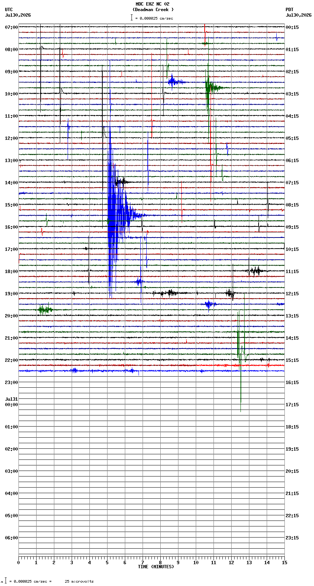Select minute 8 on the time axis
Image resolution: width=314 pixels, height=586 pixels.
coord(160,563)
